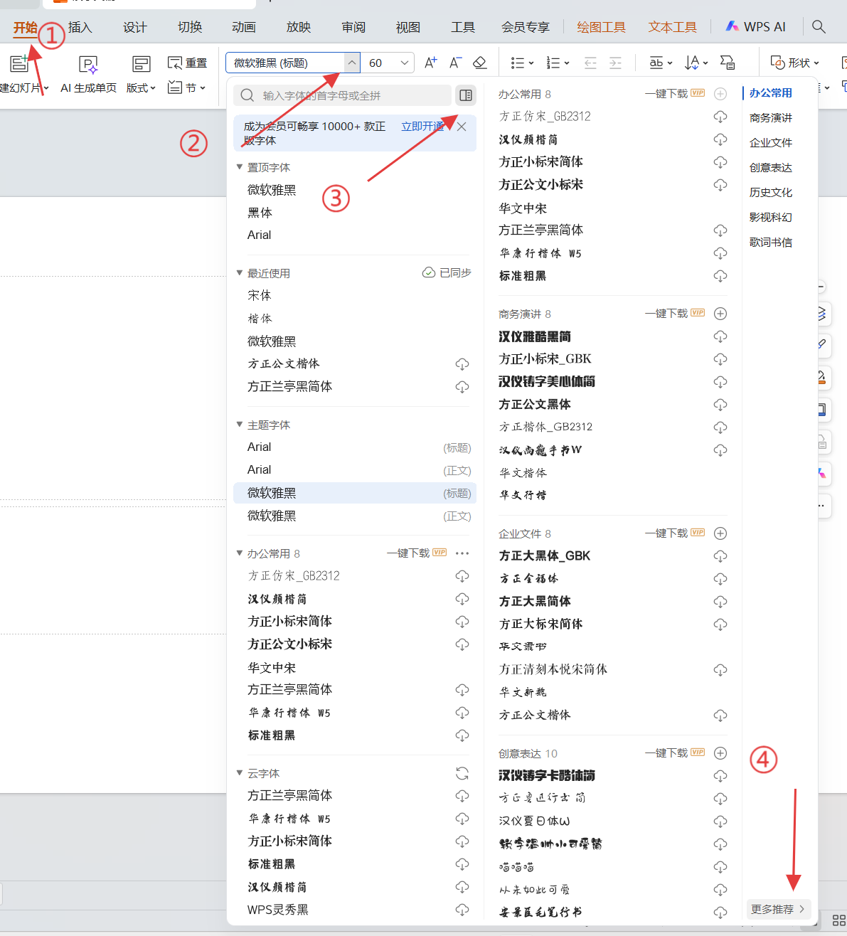This screenshot has width=847, height=936.
Task: Open the font size 60 dropdown
Action: [x=405, y=63]
